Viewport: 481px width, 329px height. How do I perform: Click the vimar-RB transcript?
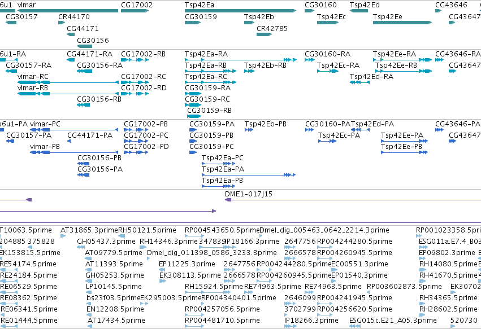tap(68, 94)
